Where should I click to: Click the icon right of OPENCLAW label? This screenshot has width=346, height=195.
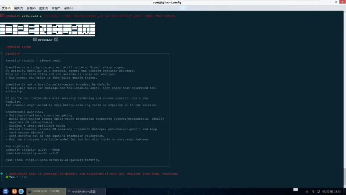(x=56, y=39)
